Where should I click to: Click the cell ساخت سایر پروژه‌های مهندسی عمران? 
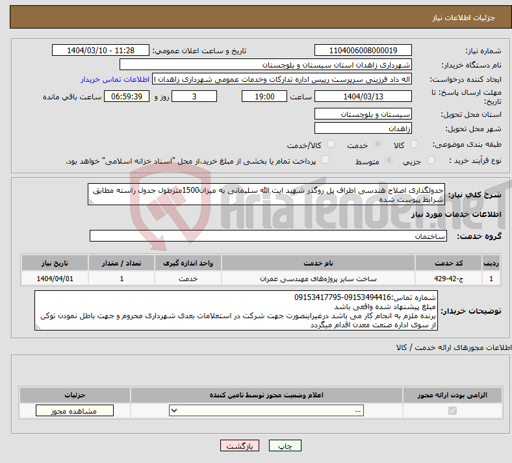tap(318, 279)
